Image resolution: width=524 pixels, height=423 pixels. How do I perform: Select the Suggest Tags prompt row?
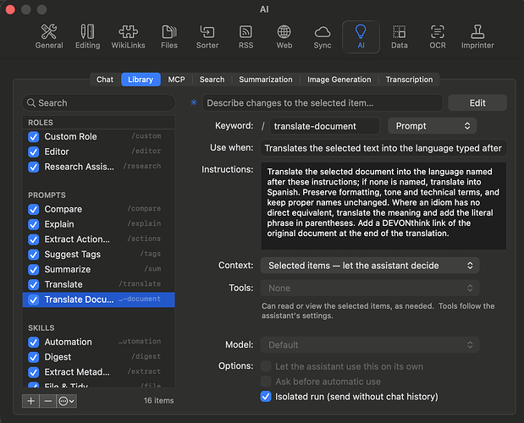(98, 255)
